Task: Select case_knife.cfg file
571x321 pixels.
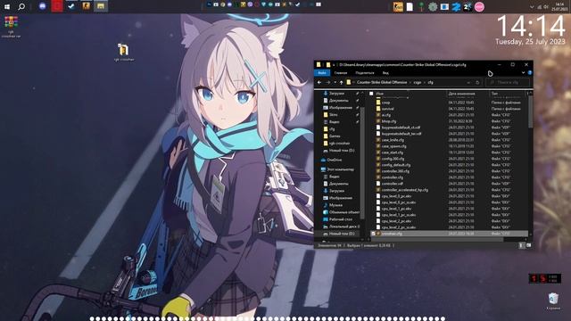Action: (393, 140)
